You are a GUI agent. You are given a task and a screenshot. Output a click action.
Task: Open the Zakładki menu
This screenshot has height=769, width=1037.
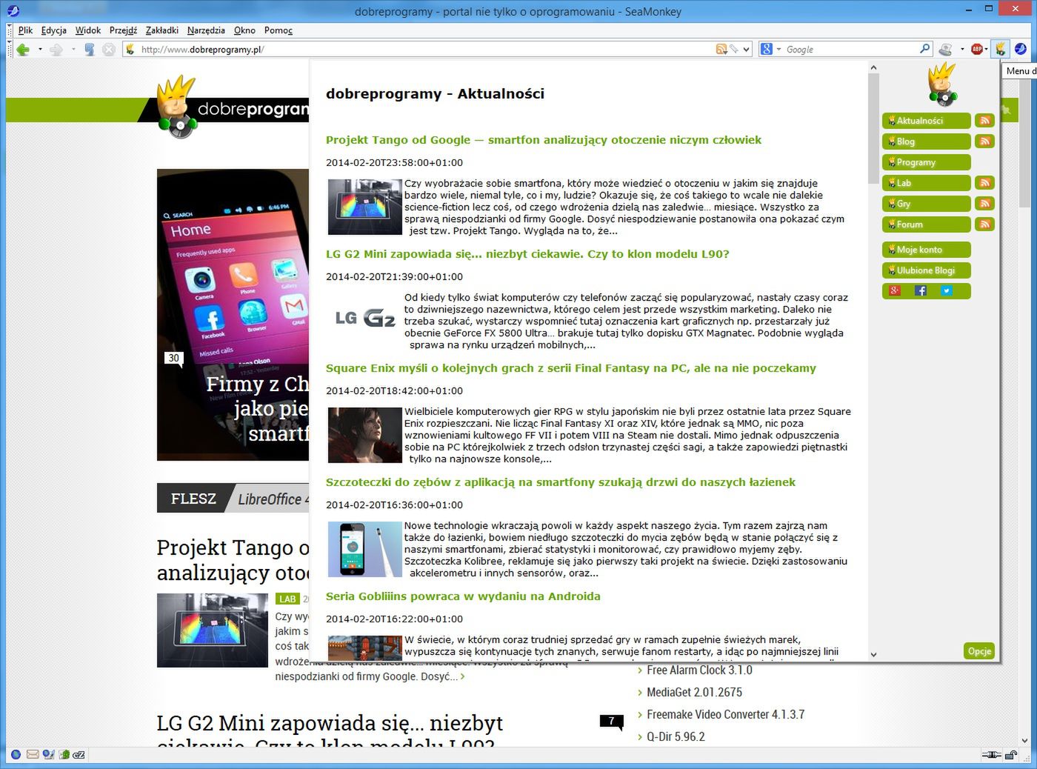pos(162,30)
